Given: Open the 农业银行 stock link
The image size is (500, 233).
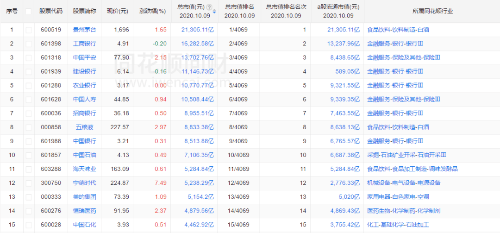Looking at the screenshot, I should [x=85, y=86].
